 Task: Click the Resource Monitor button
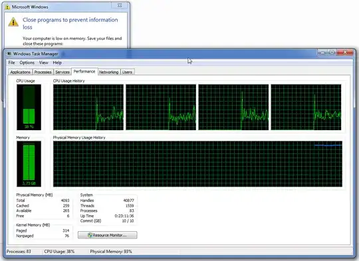pos(108,235)
